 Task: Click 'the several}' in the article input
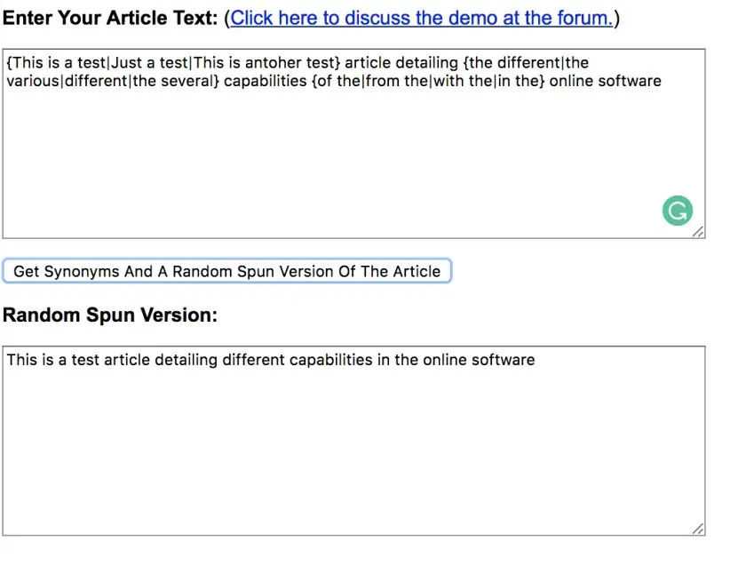tap(176, 82)
